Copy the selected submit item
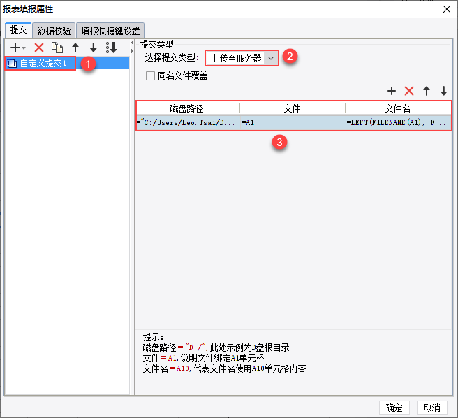Image resolution: width=458 pixels, height=418 pixels. click(x=57, y=48)
